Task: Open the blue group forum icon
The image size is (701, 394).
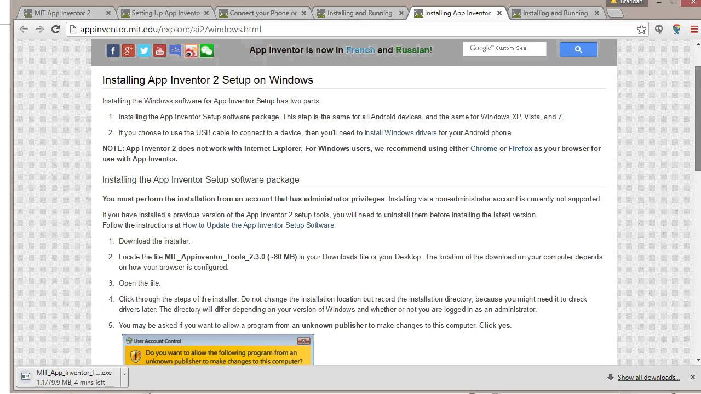Action: tap(175, 51)
